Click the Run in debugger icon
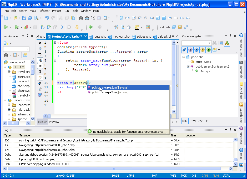Viewport: 247px width, 179px height. [x=17, y=27]
